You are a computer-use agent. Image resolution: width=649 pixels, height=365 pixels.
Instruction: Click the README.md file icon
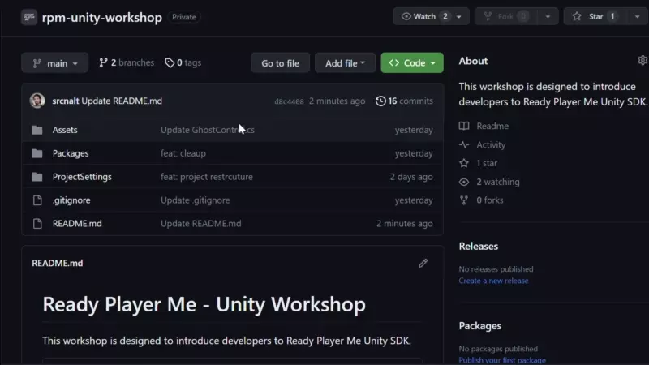coord(37,224)
